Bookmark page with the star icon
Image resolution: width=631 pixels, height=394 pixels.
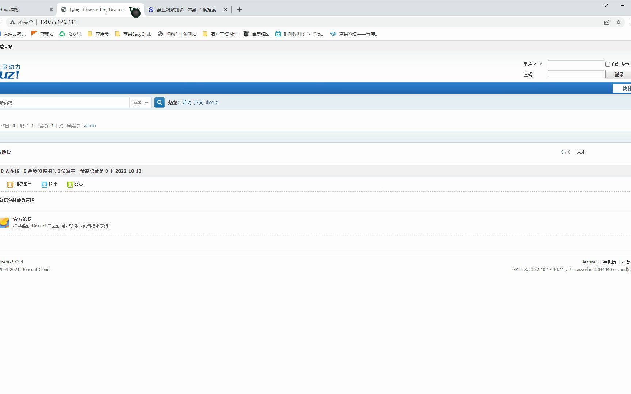point(619,22)
